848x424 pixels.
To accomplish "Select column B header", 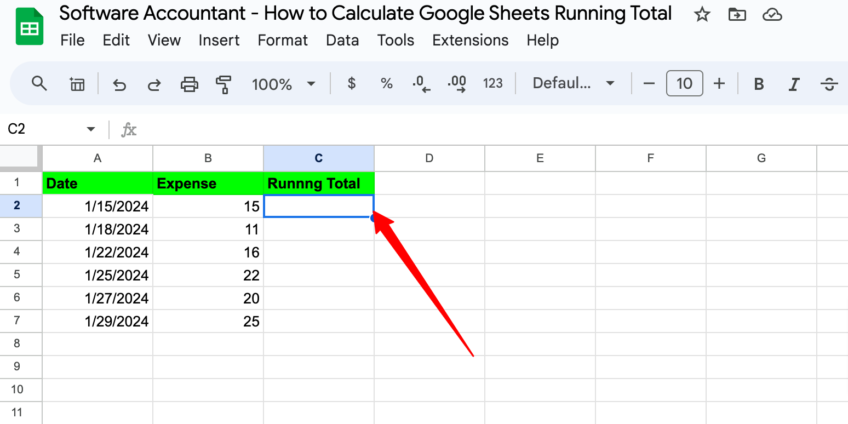I will tap(208, 158).
